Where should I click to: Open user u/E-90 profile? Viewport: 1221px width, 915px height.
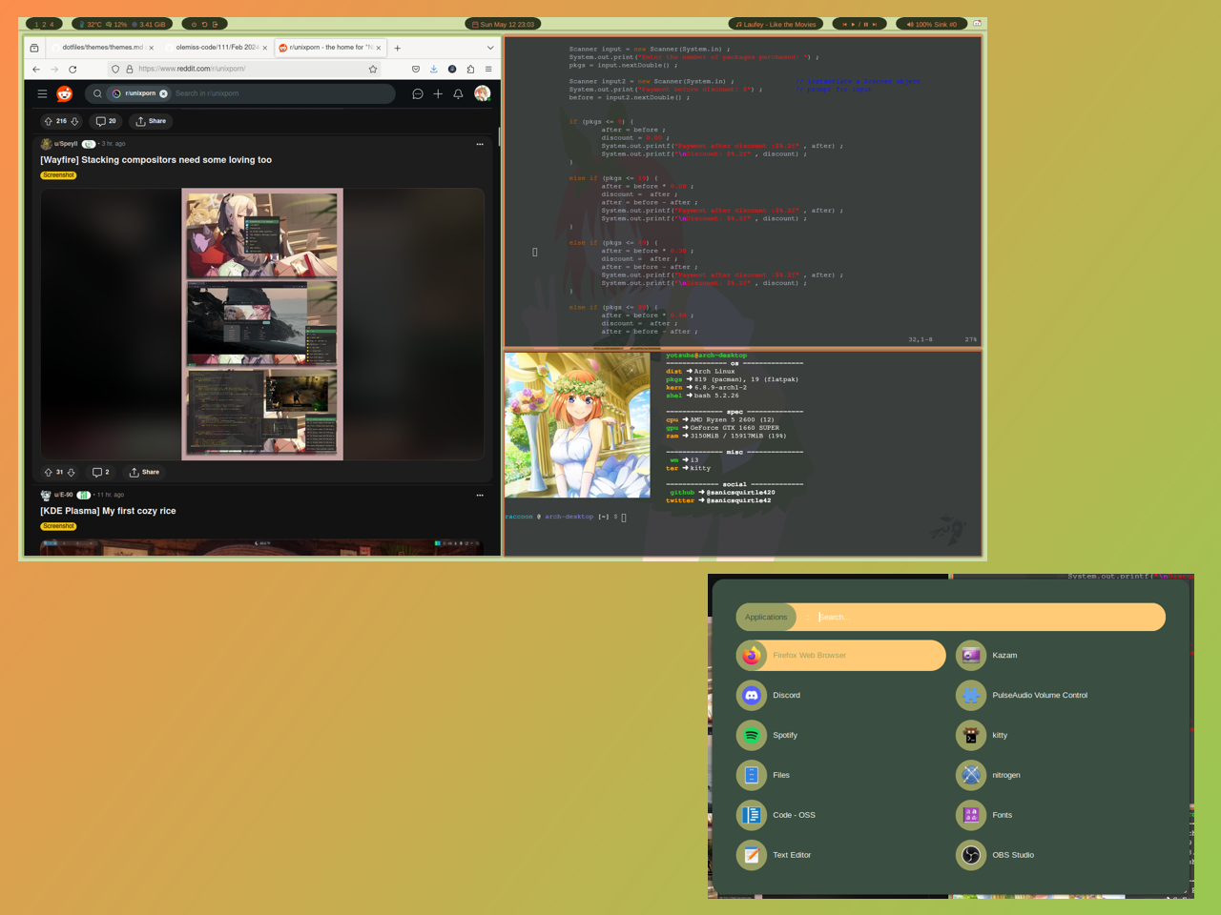[63, 495]
